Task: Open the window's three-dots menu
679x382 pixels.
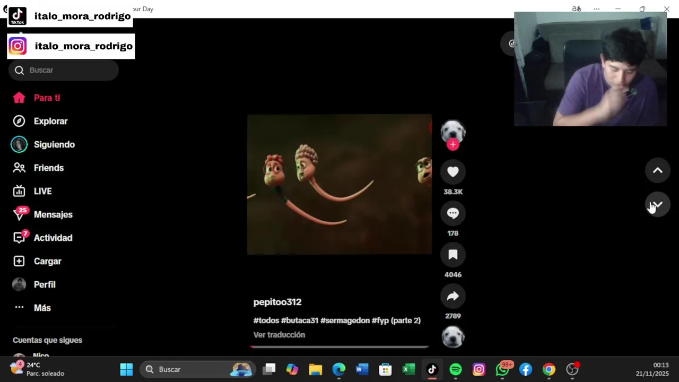Action: 597,9
